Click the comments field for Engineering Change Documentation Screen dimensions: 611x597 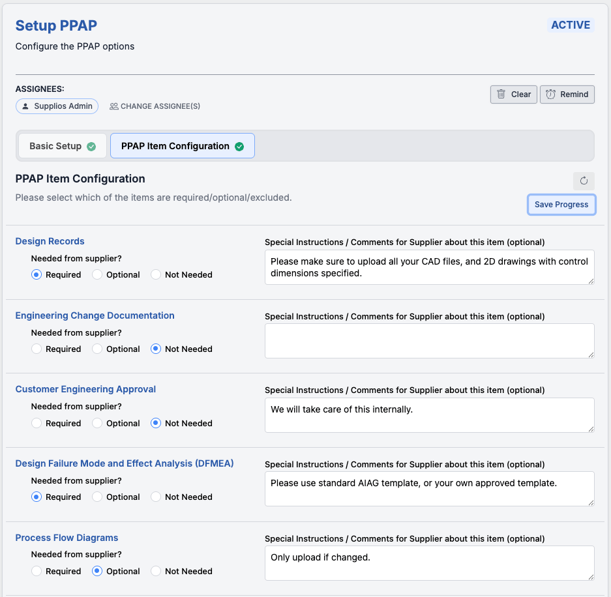(x=429, y=340)
